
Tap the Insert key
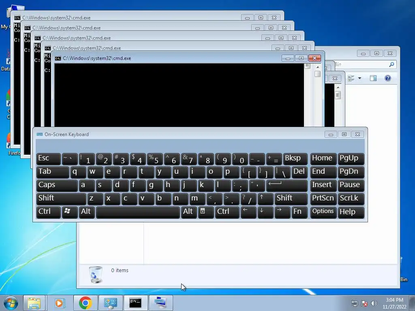323,185
